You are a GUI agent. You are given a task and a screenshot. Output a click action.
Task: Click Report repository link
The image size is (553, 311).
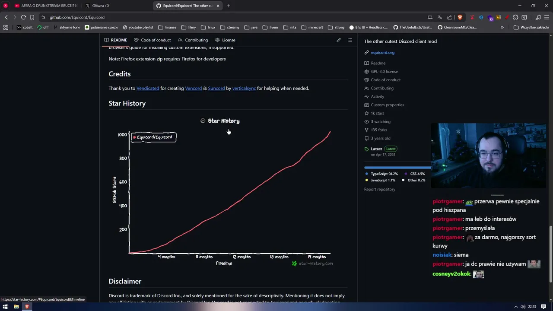[x=380, y=189]
